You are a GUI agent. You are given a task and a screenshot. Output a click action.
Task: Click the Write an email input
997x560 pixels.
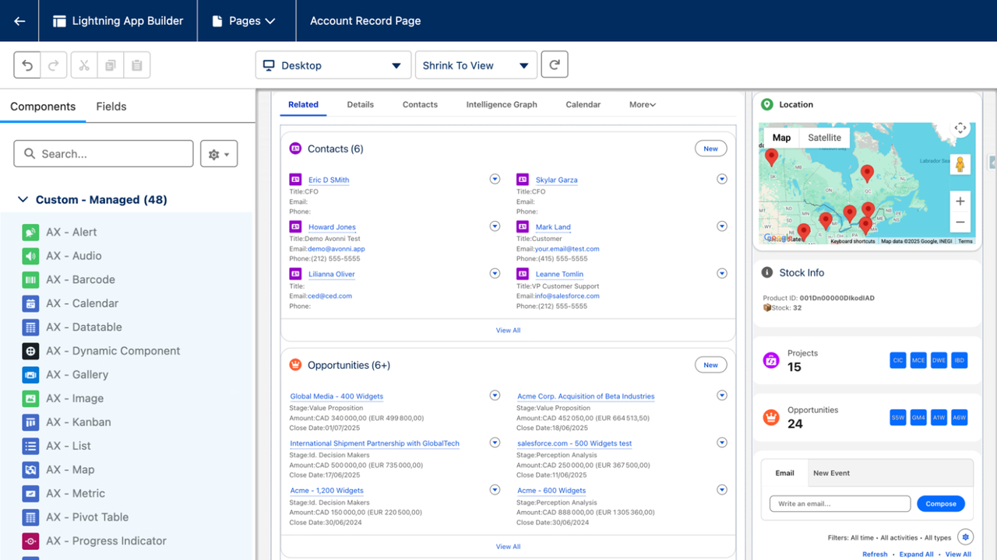tap(840, 503)
